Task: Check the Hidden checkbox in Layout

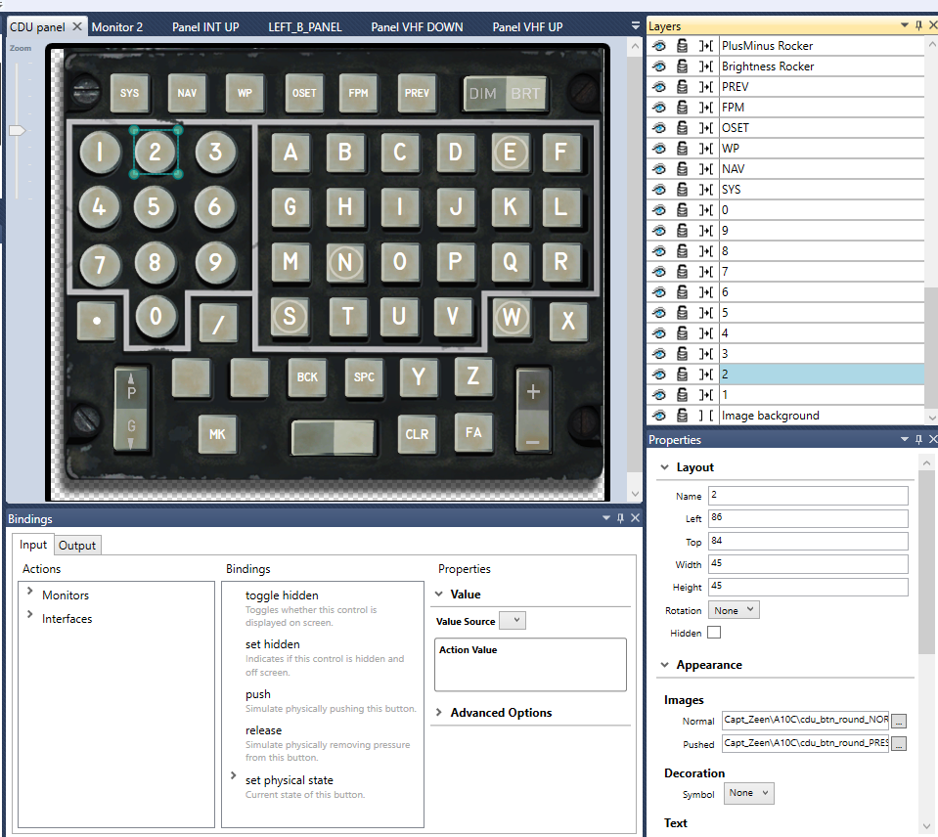Action: (714, 633)
